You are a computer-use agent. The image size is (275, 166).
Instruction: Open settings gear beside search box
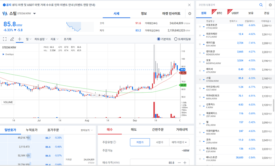(270, 5)
